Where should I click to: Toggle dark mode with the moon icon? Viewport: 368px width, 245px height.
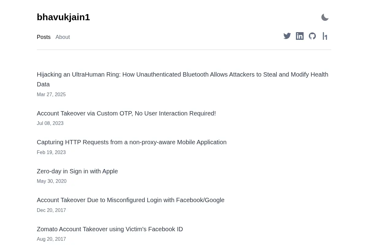click(x=325, y=17)
